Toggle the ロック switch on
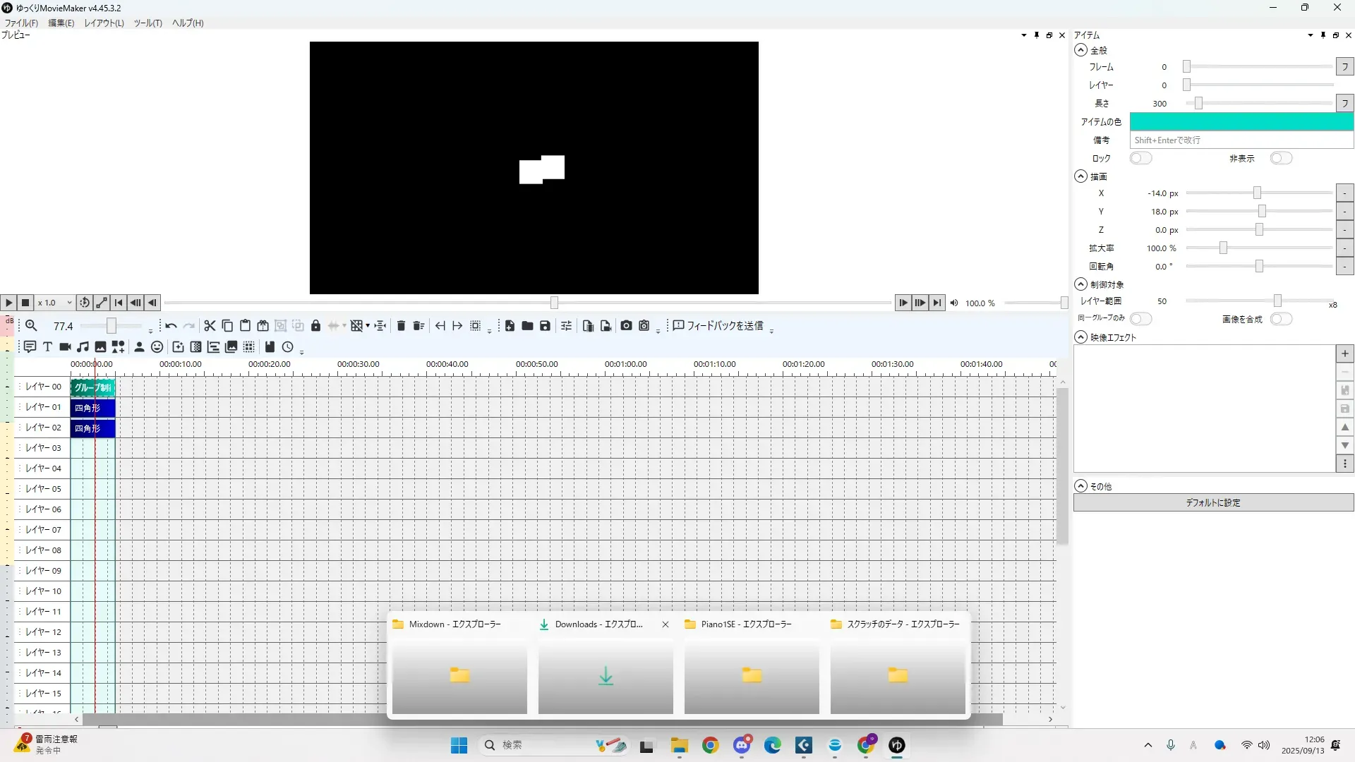This screenshot has height=762, width=1355. (x=1140, y=159)
